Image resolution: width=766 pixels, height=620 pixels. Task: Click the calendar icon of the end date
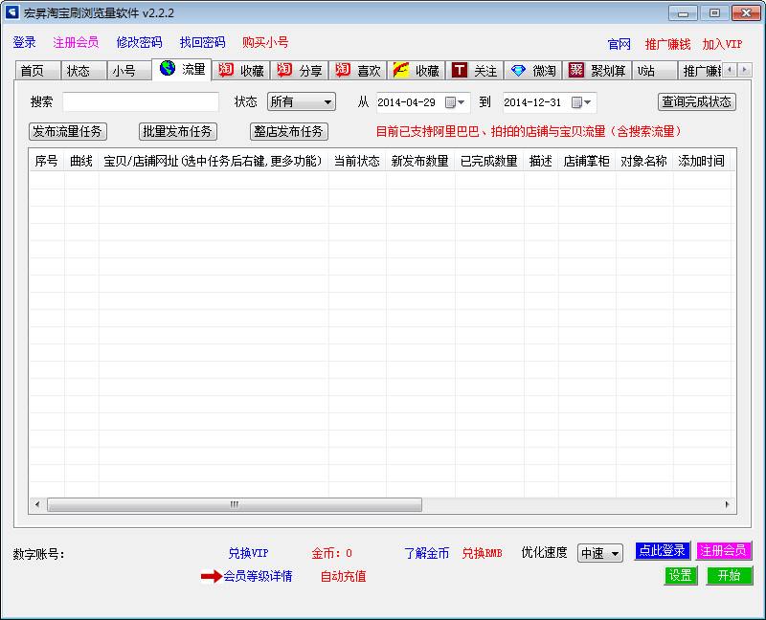click(x=577, y=102)
